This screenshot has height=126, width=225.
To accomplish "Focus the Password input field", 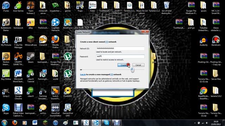I will coord(120,56).
